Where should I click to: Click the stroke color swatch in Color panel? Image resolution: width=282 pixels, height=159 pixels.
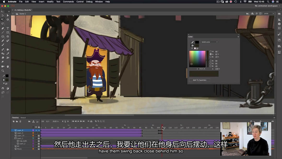197,42
